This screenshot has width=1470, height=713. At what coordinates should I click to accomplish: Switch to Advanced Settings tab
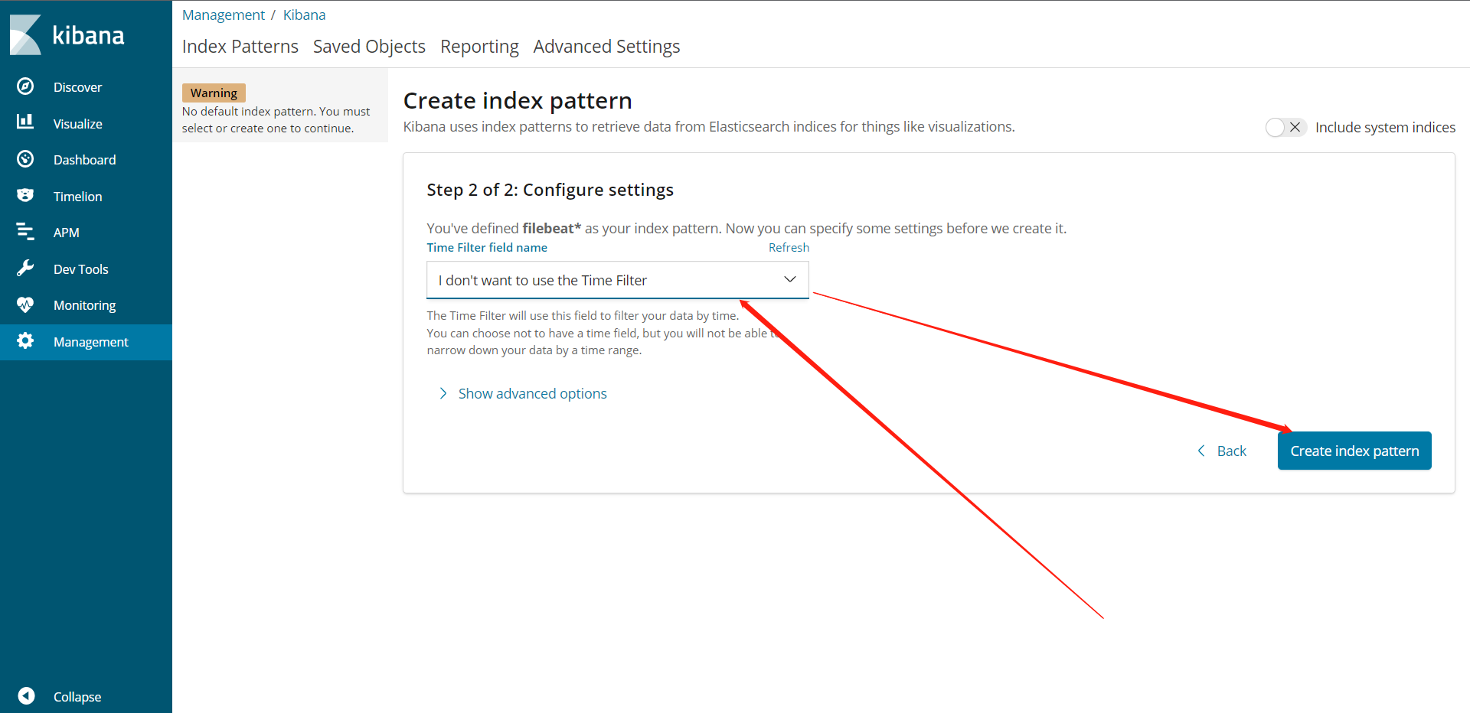[606, 47]
